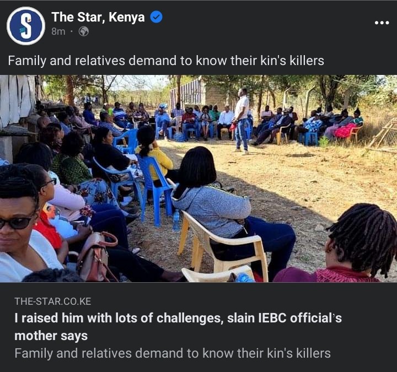Open the 'I raised him with lots of challenges' headline
Image resolution: width=397 pixels, height=372 pixels.
point(178,327)
